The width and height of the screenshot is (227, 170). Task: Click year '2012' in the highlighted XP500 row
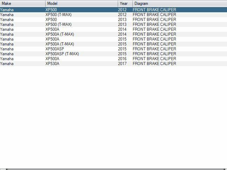click(x=122, y=10)
